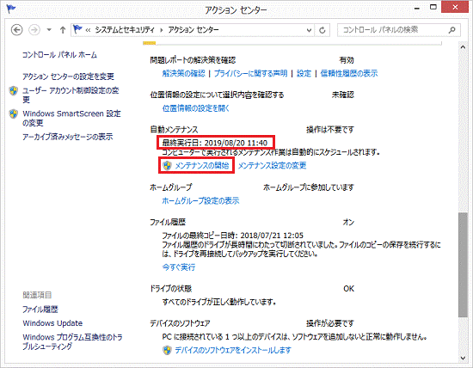Open アーカイブ済みメッセージの表示 link
This screenshot has height=368, width=473.
pyautogui.click(x=68, y=137)
